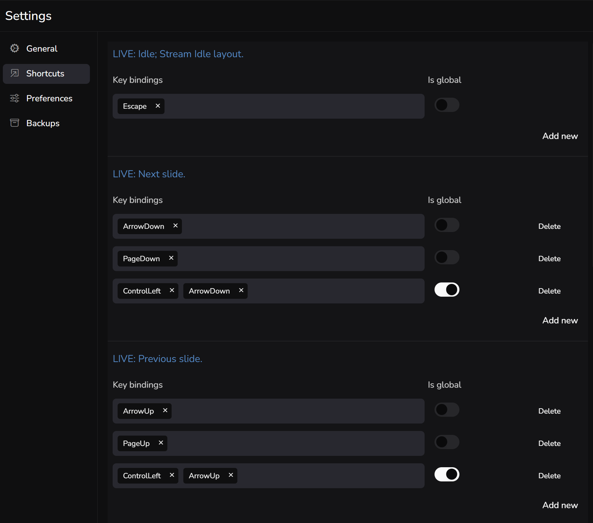This screenshot has height=523, width=593.
Task: Remove the Escape key binding chip
Action: coord(158,106)
